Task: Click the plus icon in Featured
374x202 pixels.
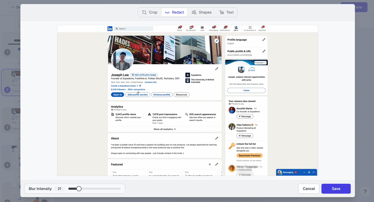Action: pyautogui.click(x=210, y=164)
